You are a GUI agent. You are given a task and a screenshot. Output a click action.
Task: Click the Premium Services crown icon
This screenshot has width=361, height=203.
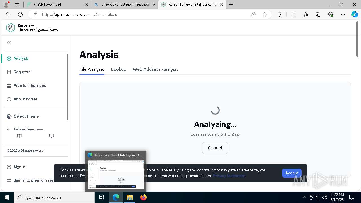(x=9, y=86)
